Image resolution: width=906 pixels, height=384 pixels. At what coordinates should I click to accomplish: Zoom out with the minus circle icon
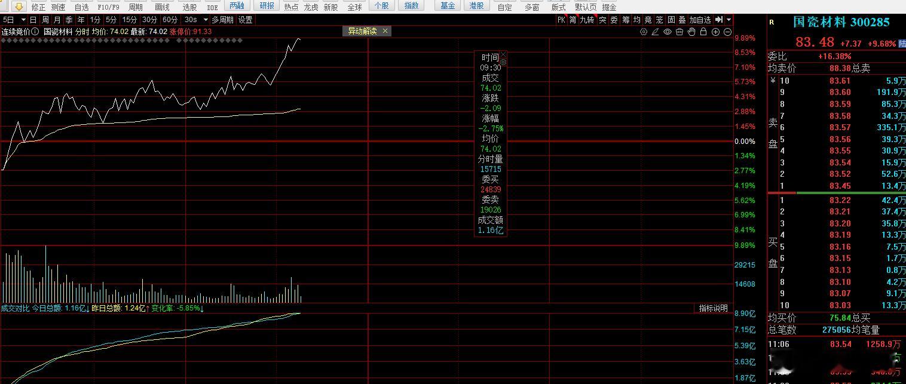coord(727,32)
